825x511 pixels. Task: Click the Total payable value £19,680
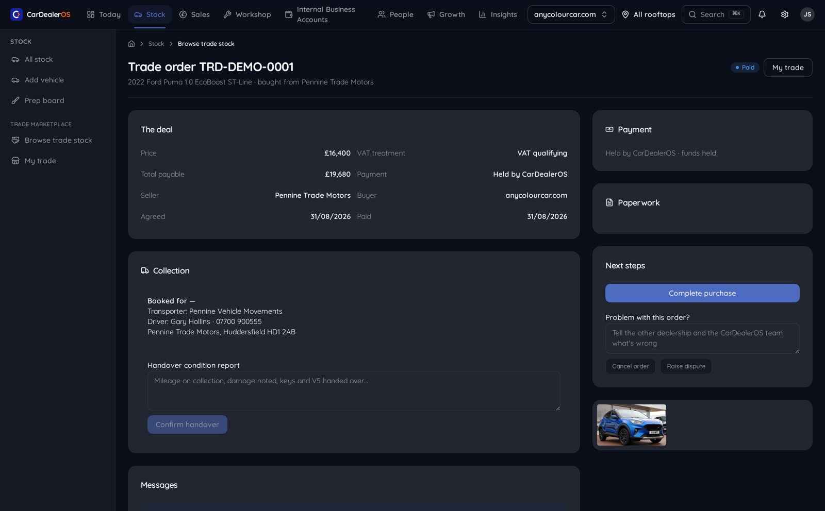pos(338,175)
